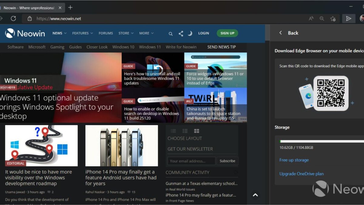Select the grid layout option
Viewport: 364px width, 205px height.
197,131
